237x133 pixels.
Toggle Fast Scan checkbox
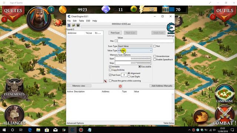(110, 75)
